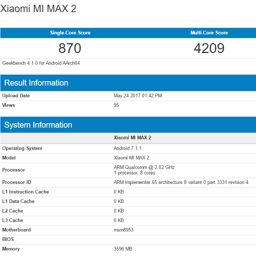Click the Memory label
This screenshot has width=256, height=256.
[11, 249]
